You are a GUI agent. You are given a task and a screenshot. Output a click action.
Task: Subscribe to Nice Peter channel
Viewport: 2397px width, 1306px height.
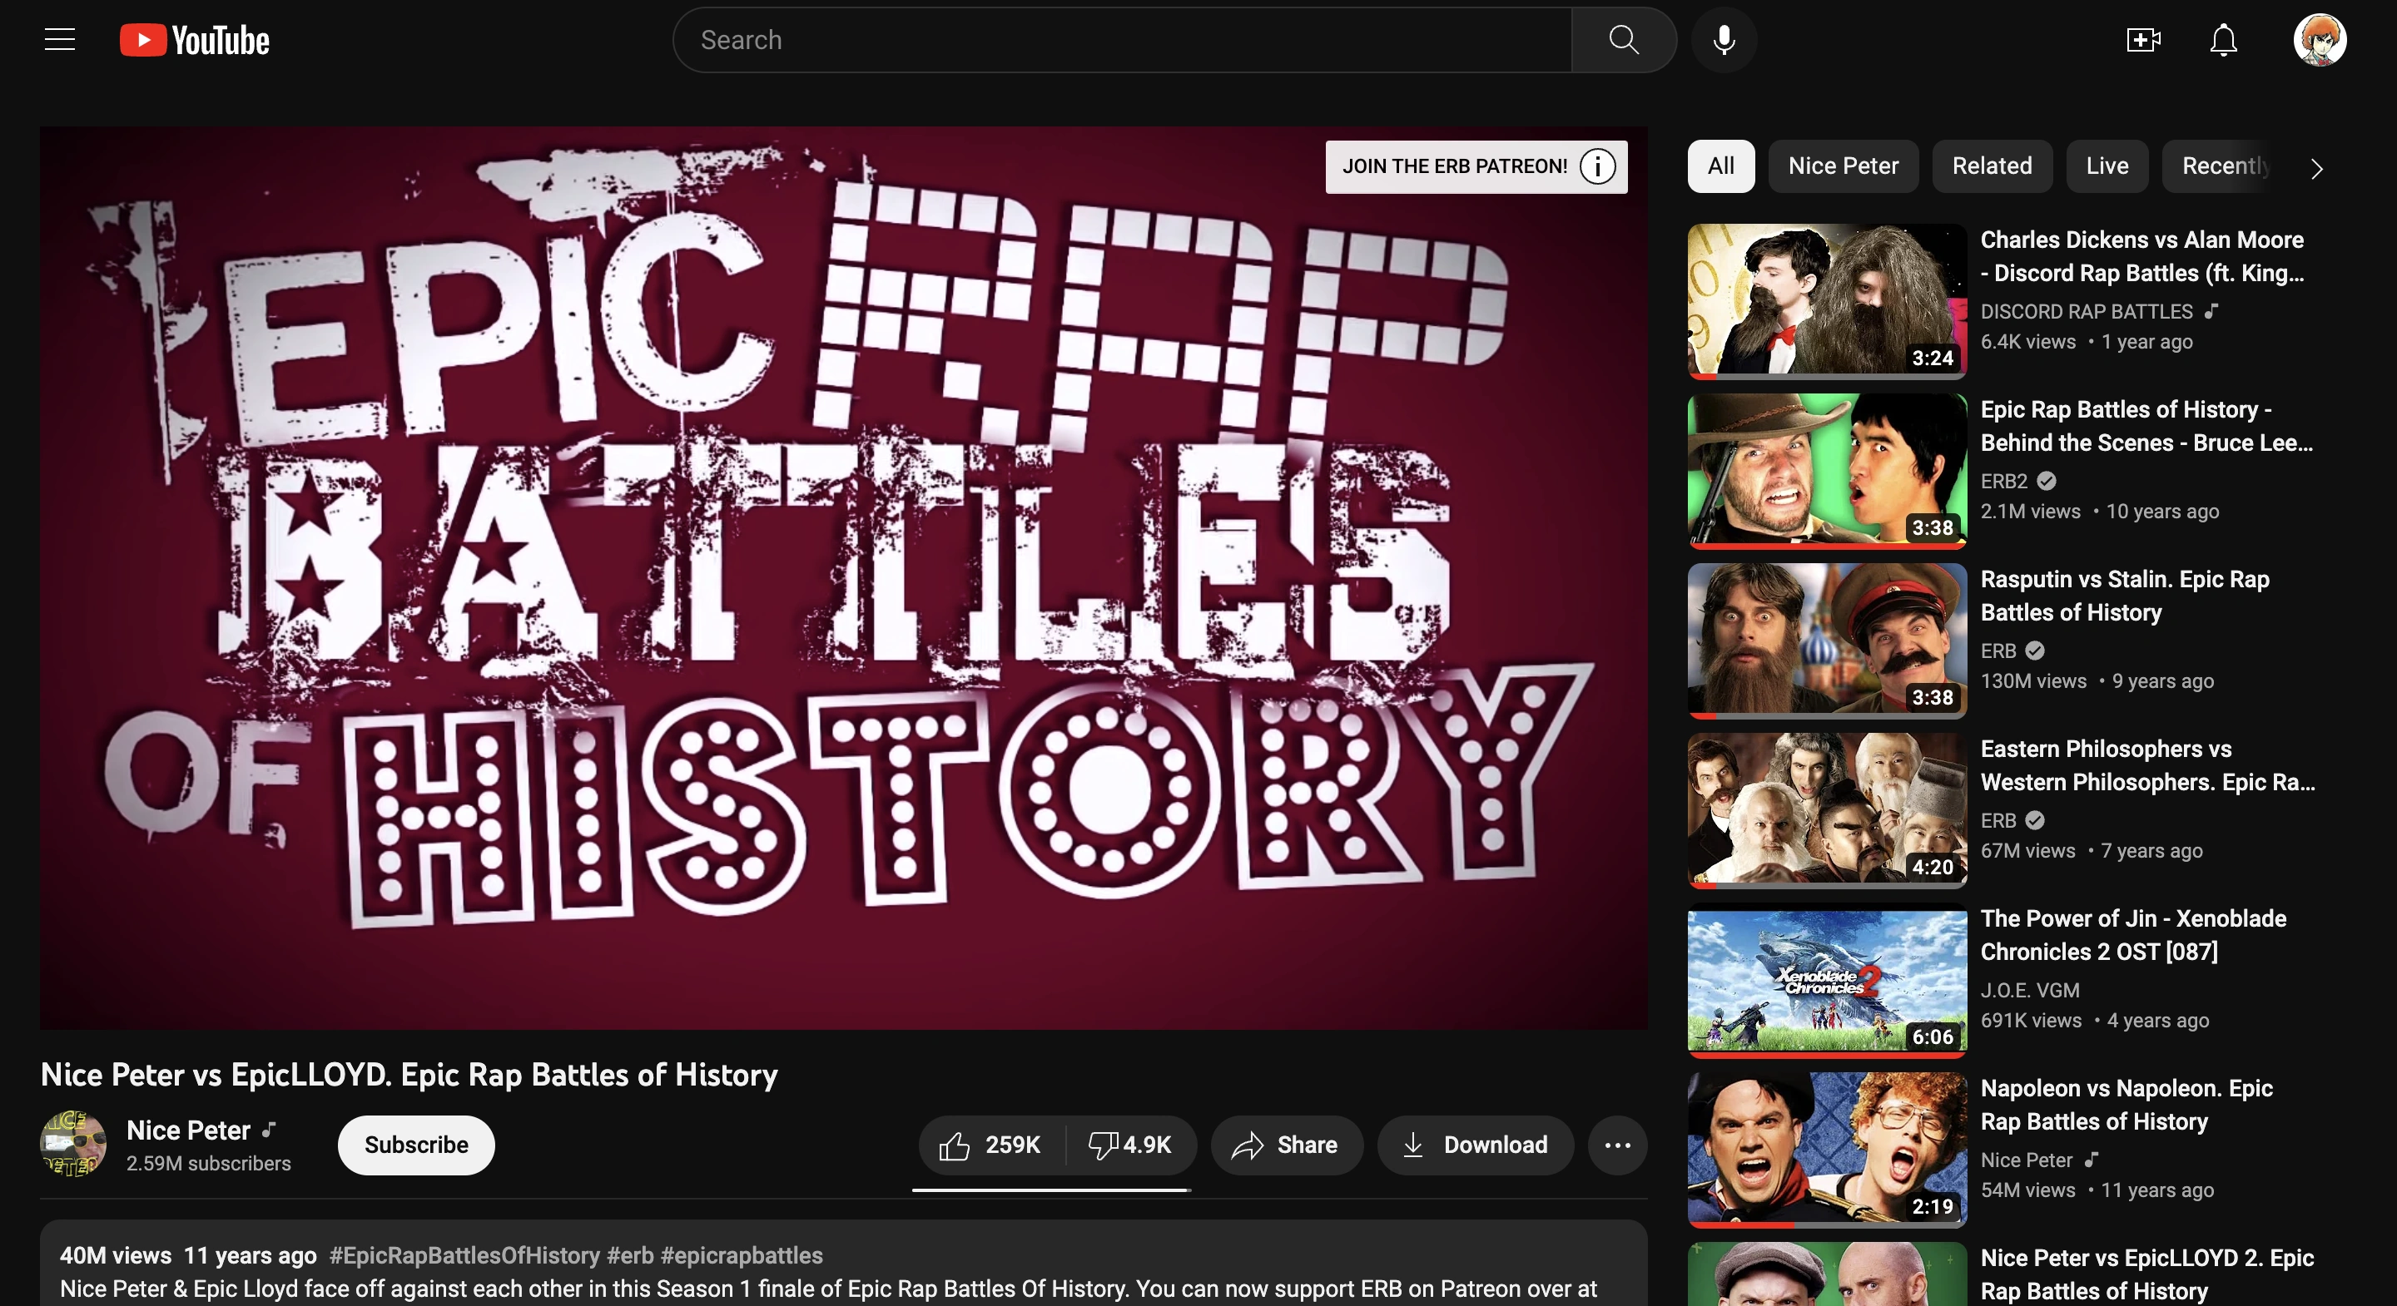tap(416, 1145)
